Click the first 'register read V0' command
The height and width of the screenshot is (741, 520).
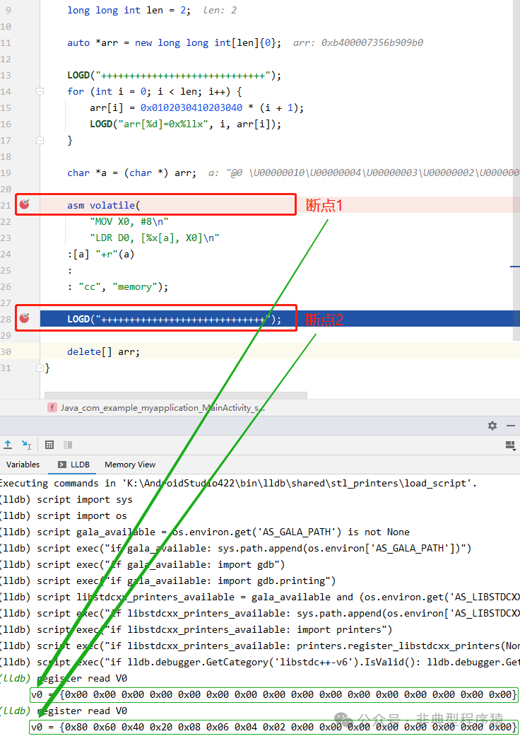click(x=82, y=679)
